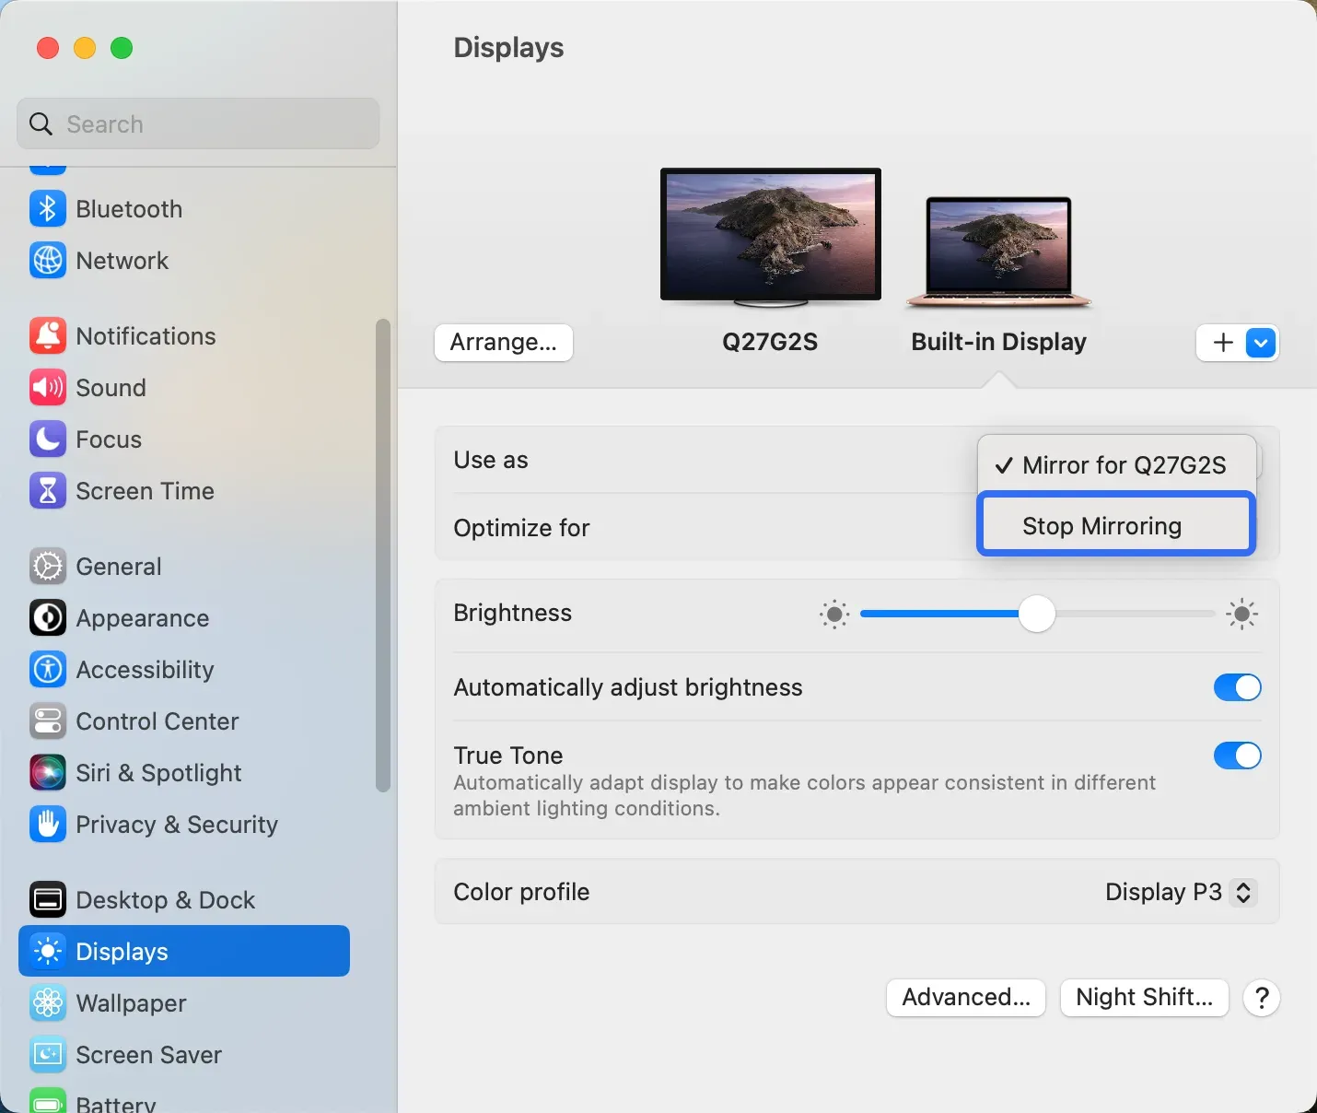
Task: Open the General sidebar label
Action: [119, 567]
